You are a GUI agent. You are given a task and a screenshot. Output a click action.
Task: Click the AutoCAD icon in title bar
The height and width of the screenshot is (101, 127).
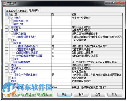coord(4,3)
